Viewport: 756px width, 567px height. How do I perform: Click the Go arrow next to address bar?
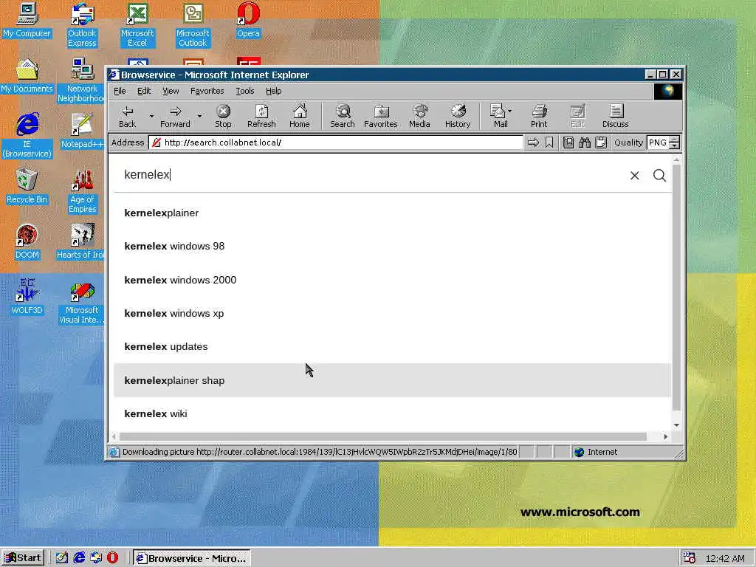pyautogui.click(x=533, y=142)
